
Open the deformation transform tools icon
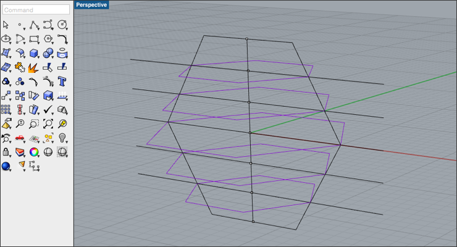click(34, 110)
